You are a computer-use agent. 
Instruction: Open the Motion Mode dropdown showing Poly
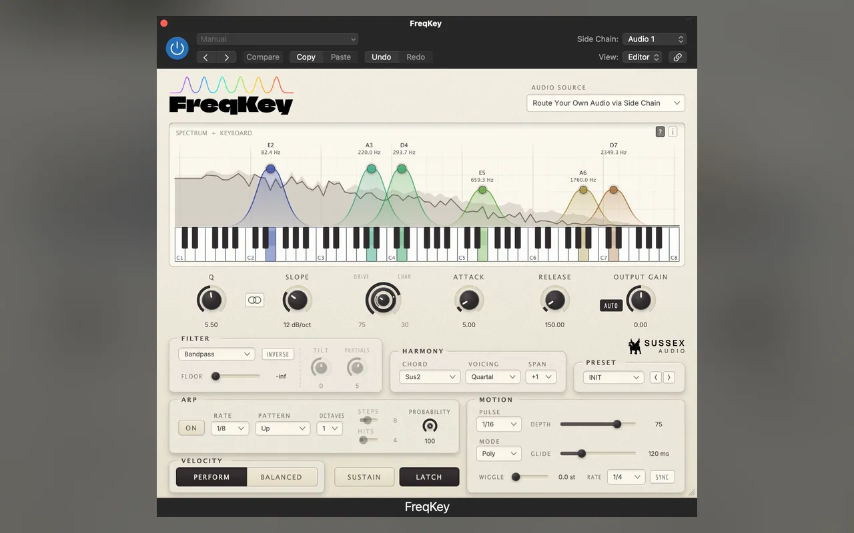coord(499,454)
